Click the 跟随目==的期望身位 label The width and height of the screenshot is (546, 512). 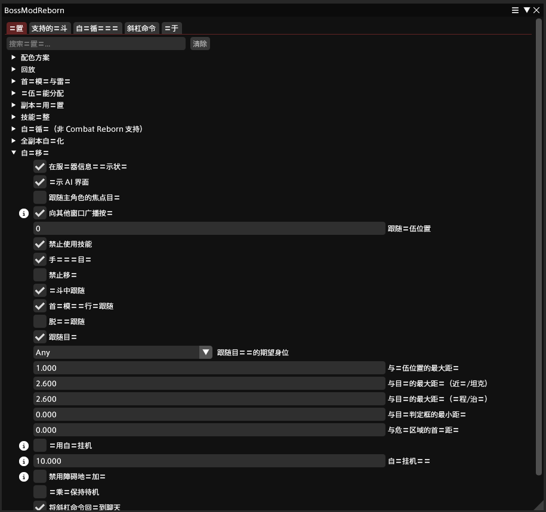pyautogui.click(x=253, y=353)
